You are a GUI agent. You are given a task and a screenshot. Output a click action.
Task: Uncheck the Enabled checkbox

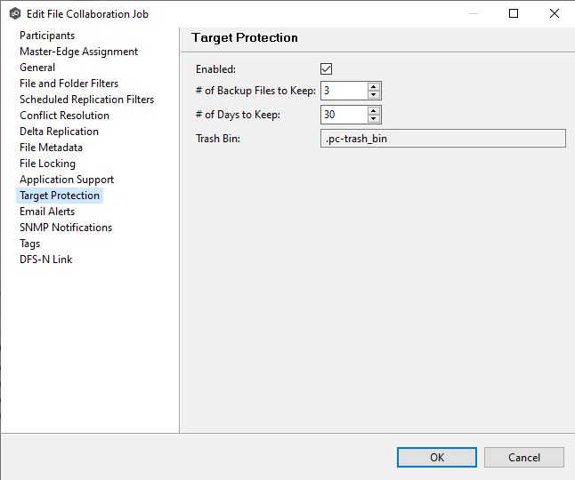point(327,69)
